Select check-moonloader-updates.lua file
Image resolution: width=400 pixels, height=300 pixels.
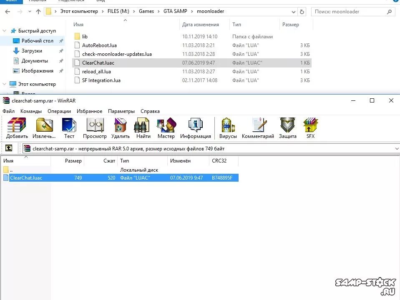click(x=192, y=54)
